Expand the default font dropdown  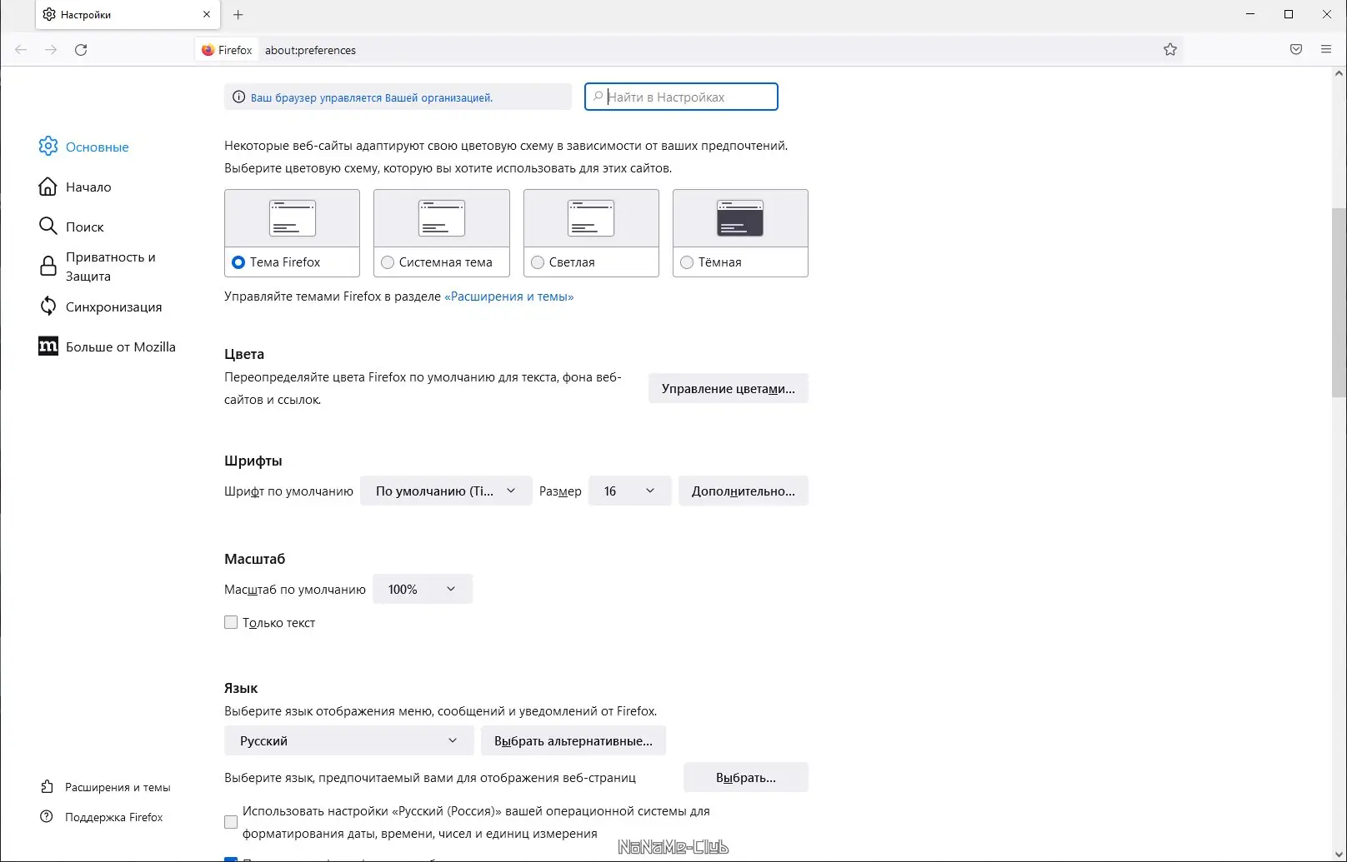point(446,491)
